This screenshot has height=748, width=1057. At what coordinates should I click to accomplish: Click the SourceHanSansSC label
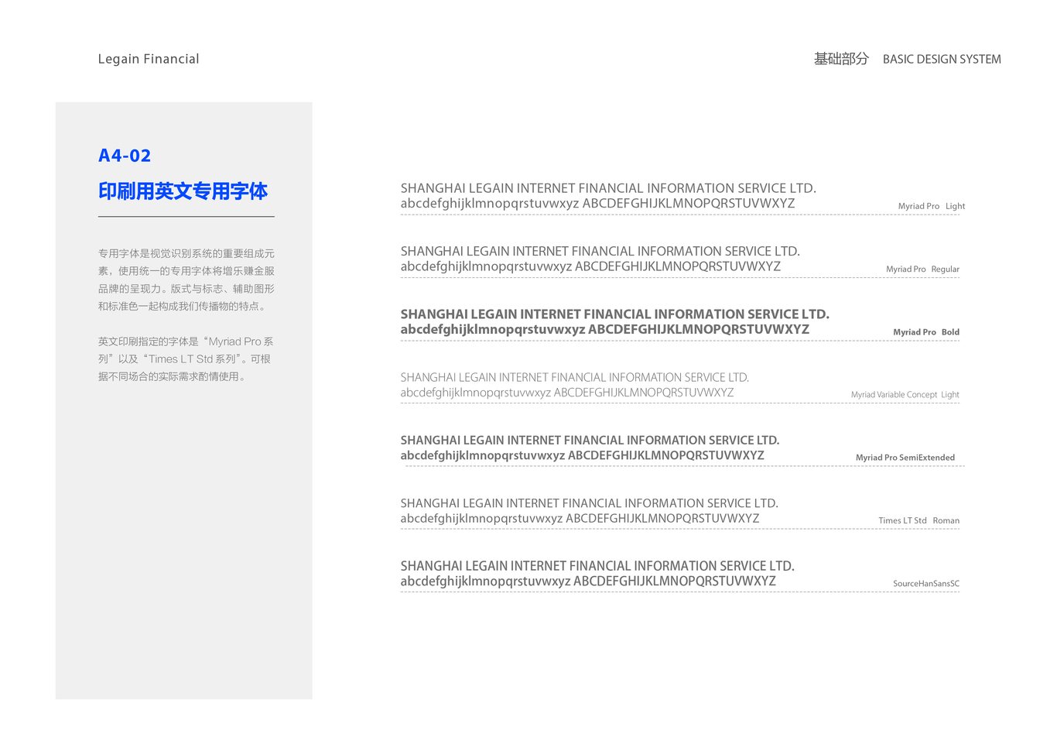click(926, 584)
